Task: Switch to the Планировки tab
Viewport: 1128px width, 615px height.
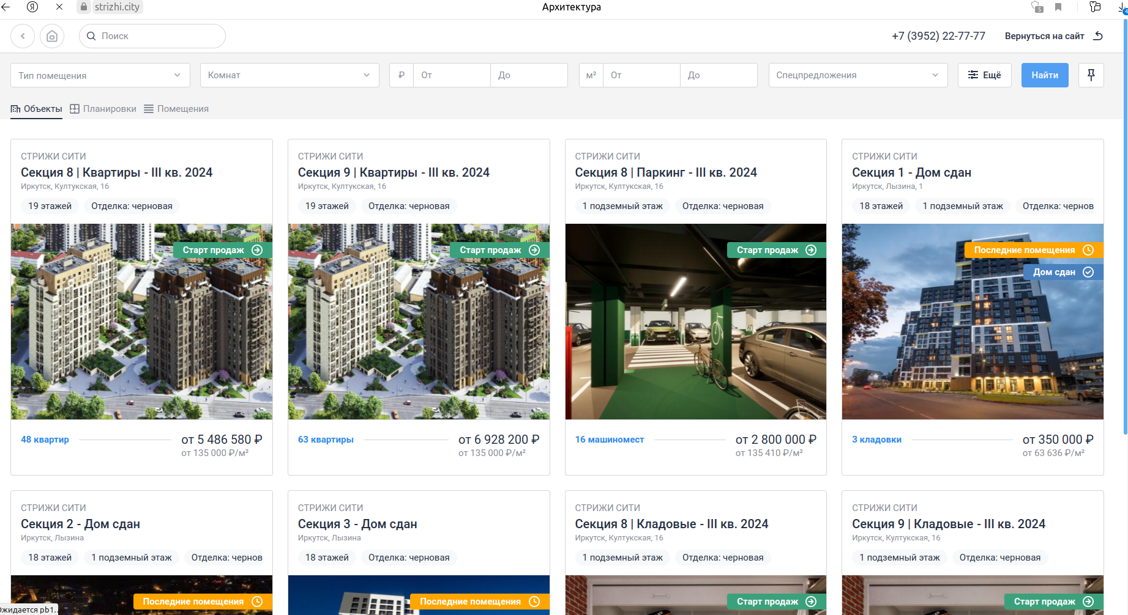Action: pyautogui.click(x=103, y=109)
